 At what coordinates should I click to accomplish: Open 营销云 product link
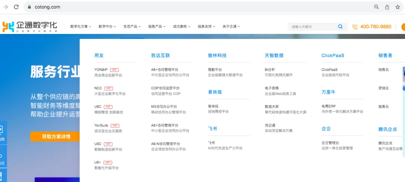[x=384, y=88]
